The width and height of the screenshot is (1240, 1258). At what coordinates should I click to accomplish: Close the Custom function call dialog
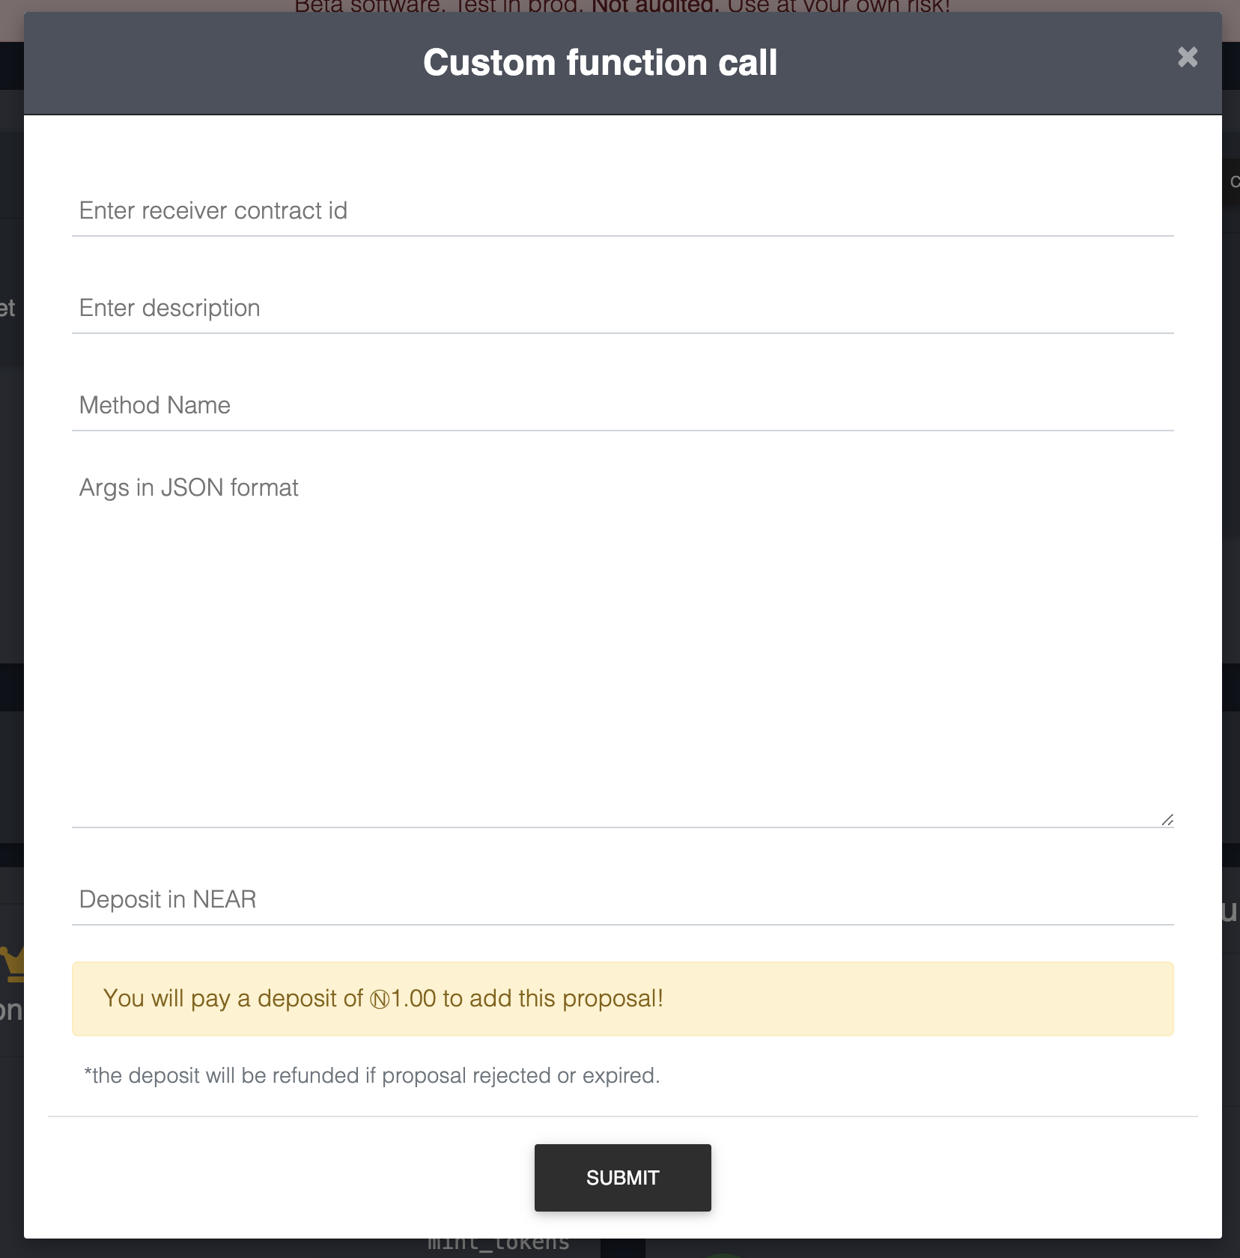[1187, 58]
